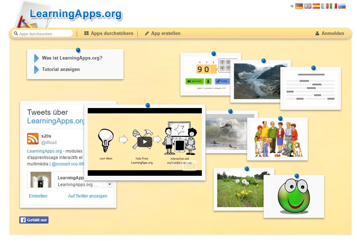Click the pencil icon beside App erstellen
Viewport: 357px width, 241px height.
pyautogui.click(x=147, y=34)
